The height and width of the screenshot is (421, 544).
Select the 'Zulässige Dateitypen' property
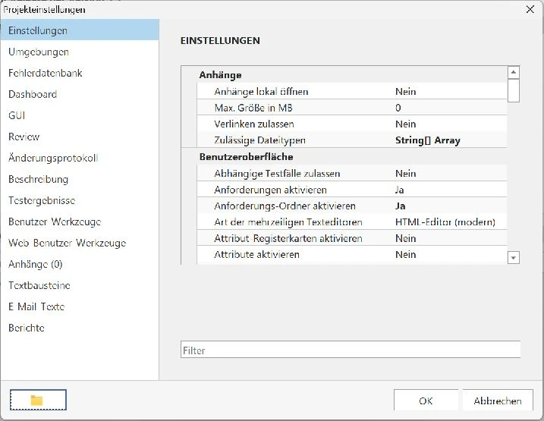click(352, 140)
